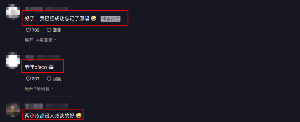Reply to the 老年disco comment
300x122 pixels.
point(54,79)
